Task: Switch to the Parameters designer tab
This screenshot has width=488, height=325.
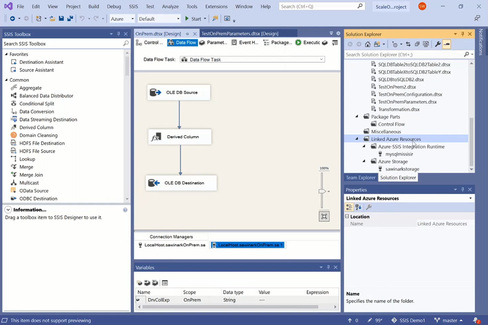Action: [213, 42]
